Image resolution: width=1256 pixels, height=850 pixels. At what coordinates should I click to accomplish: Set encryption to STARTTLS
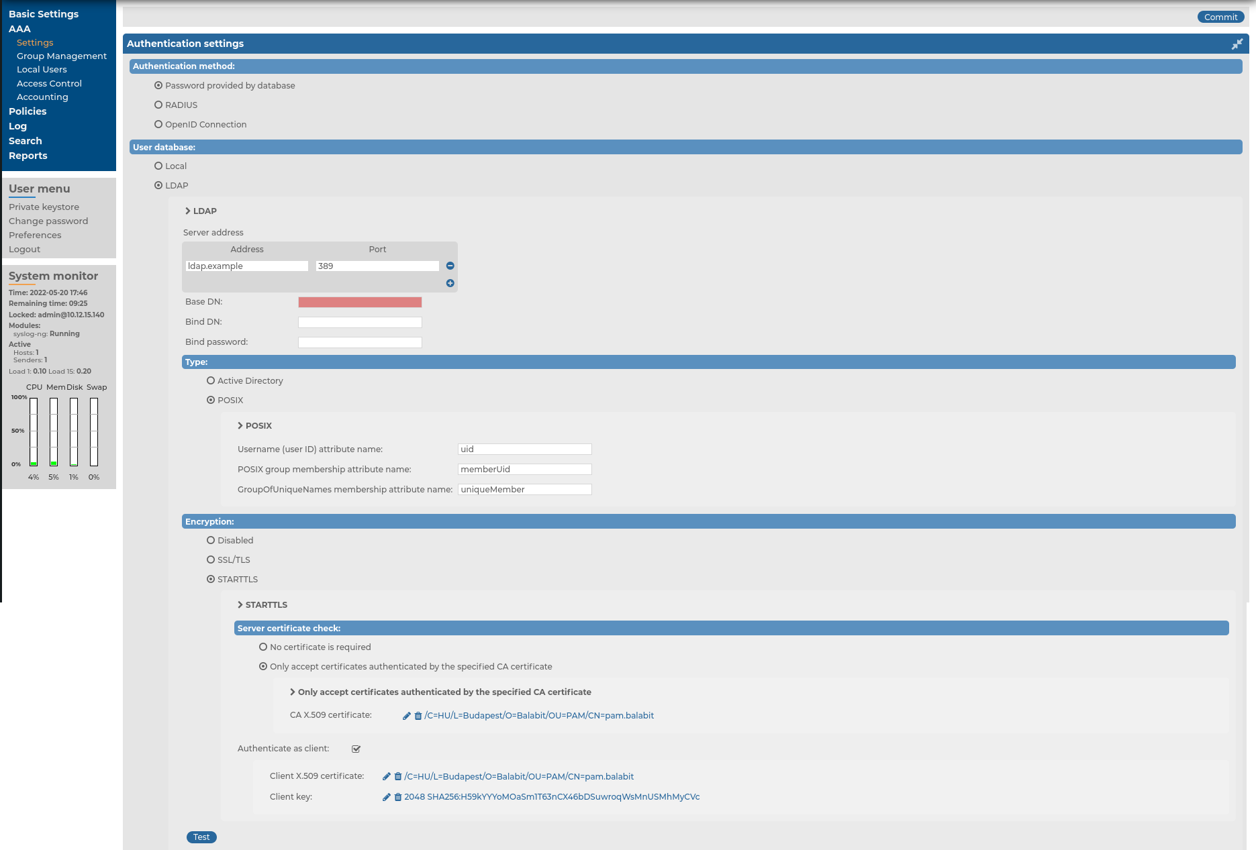click(211, 579)
